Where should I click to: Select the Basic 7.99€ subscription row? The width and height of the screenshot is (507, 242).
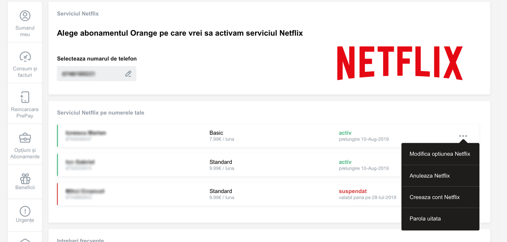point(268,136)
